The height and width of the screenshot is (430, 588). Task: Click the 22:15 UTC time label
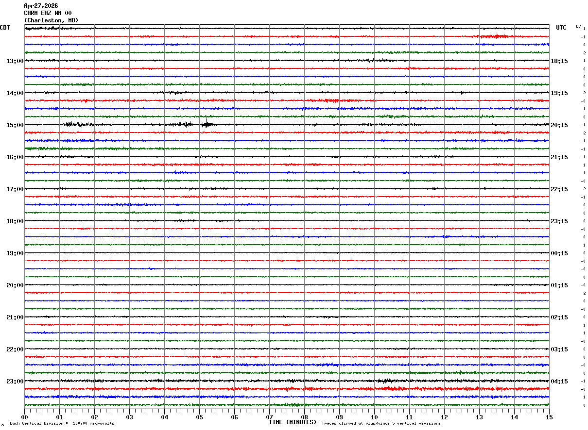[560, 189]
